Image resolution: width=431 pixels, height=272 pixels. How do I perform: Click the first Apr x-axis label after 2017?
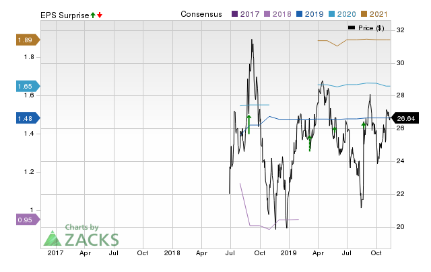[x=86, y=253]
